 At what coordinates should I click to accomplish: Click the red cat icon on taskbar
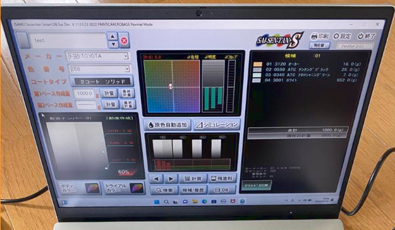pyautogui.click(x=233, y=201)
